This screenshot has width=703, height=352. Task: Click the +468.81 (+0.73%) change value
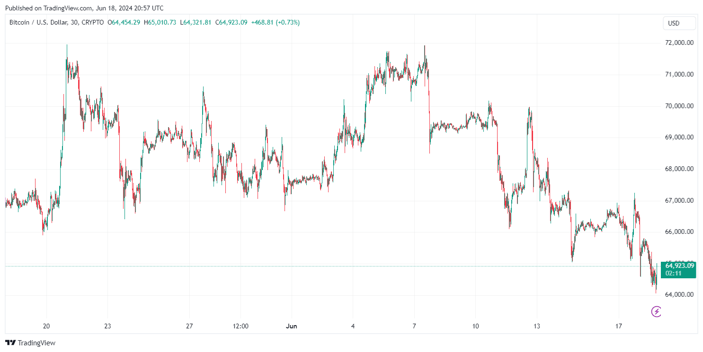pyautogui.click(x=275, y=22)
